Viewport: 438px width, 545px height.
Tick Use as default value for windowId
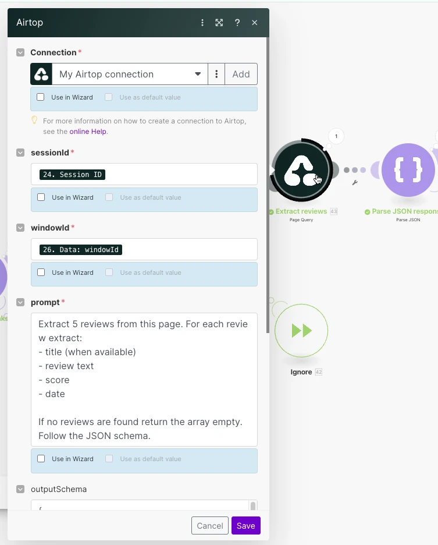109,272
